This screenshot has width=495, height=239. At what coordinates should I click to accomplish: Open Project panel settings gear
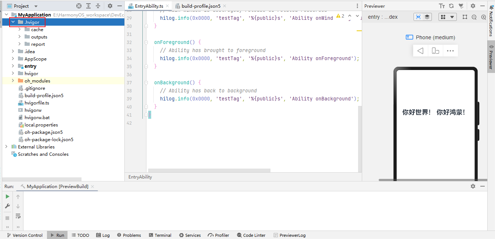(x=110, y=6)
